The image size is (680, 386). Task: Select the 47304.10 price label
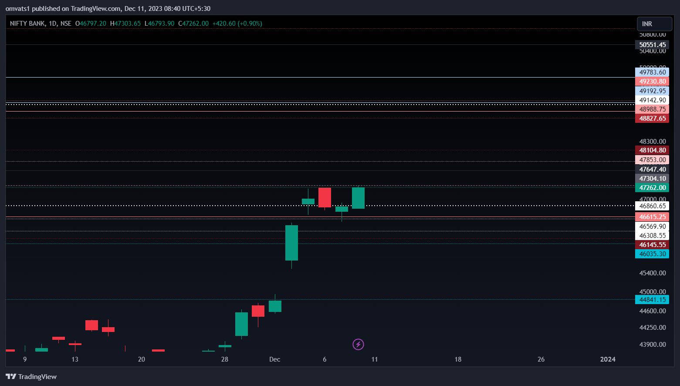tap(652, 179)
